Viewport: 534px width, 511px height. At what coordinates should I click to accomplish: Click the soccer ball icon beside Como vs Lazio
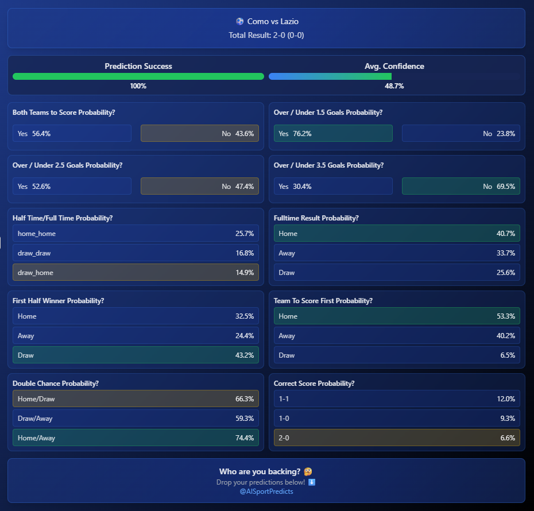click(x=240, y=21)
